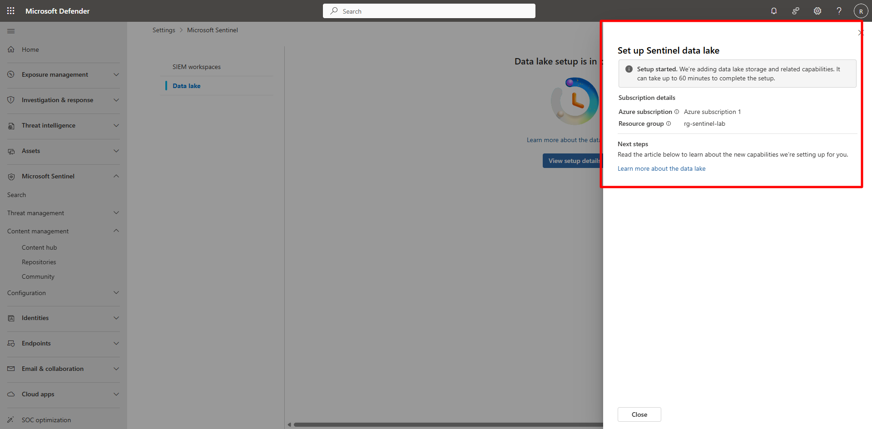Click the Azure subscription 1 value
872x429 pixels.
(x=713, y=112)
